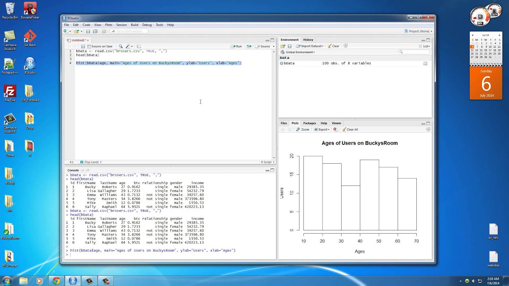Click the Clear All plots button
The height and width of the screenshot is (286, 509).
pos(350,129)
